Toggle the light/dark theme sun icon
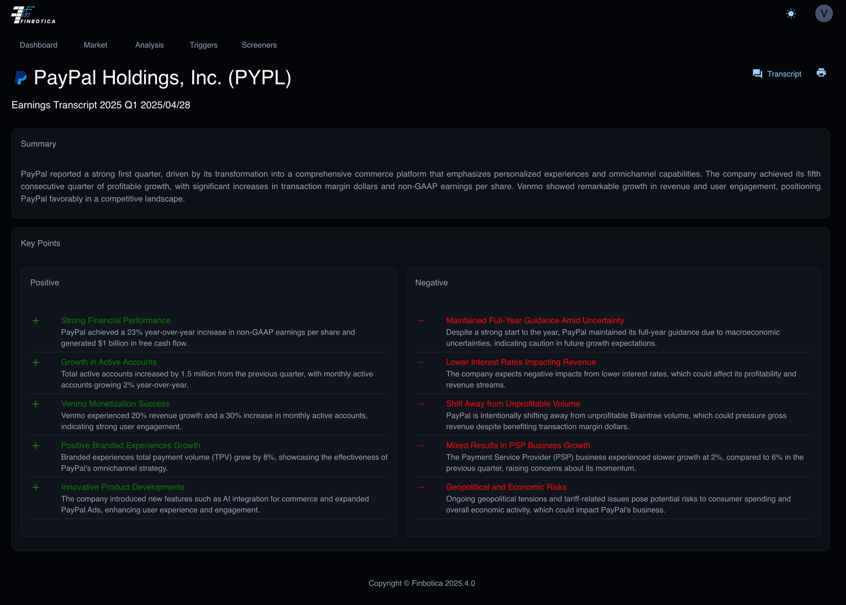 tap(791, 14)
